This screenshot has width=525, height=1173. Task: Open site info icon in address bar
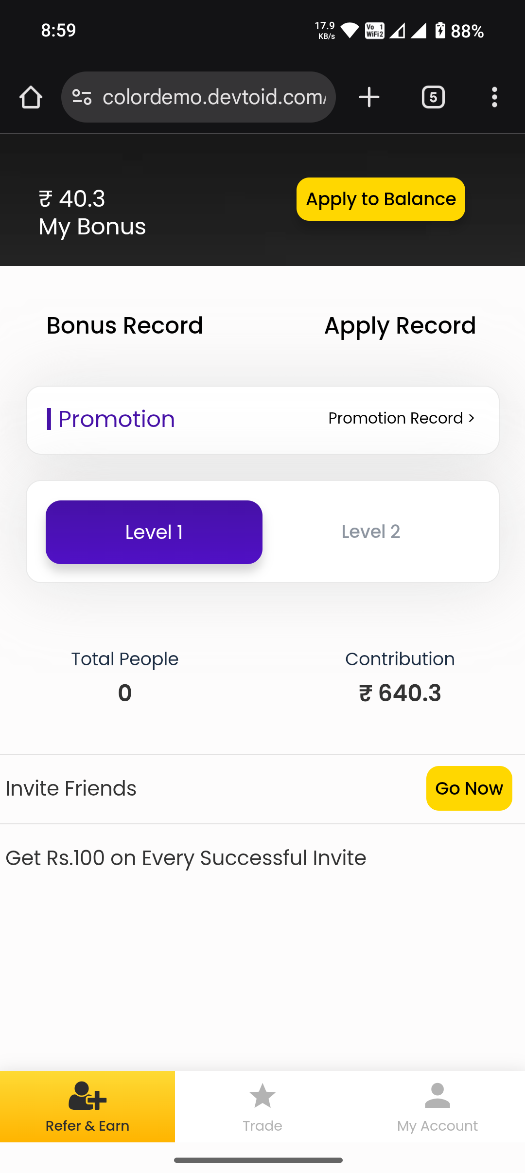click(x=82, y=97)
